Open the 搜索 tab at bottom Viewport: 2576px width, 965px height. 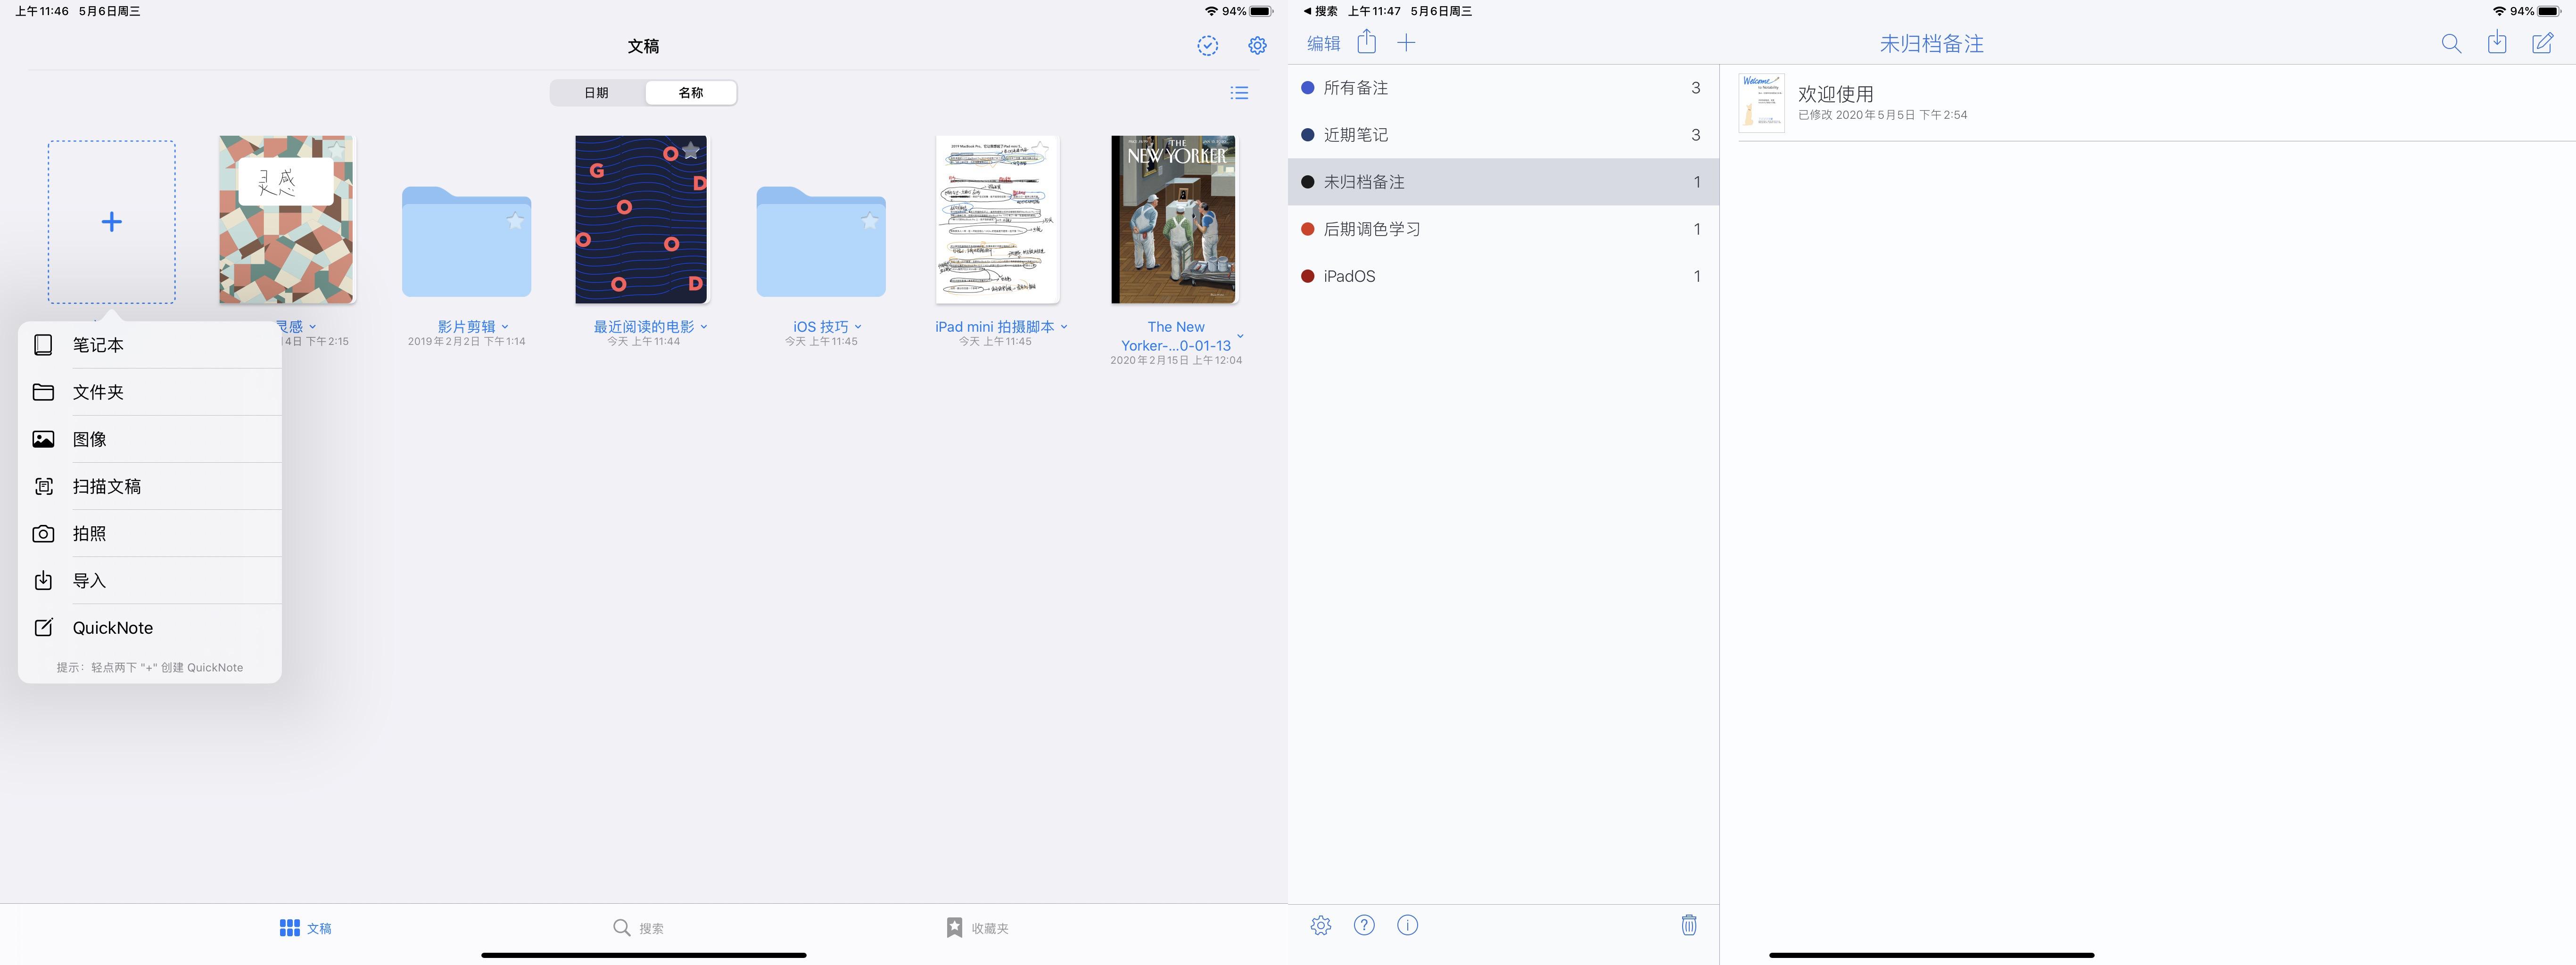638,928
